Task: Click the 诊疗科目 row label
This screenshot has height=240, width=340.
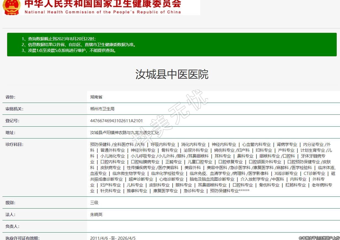Action: pos(14,145)
